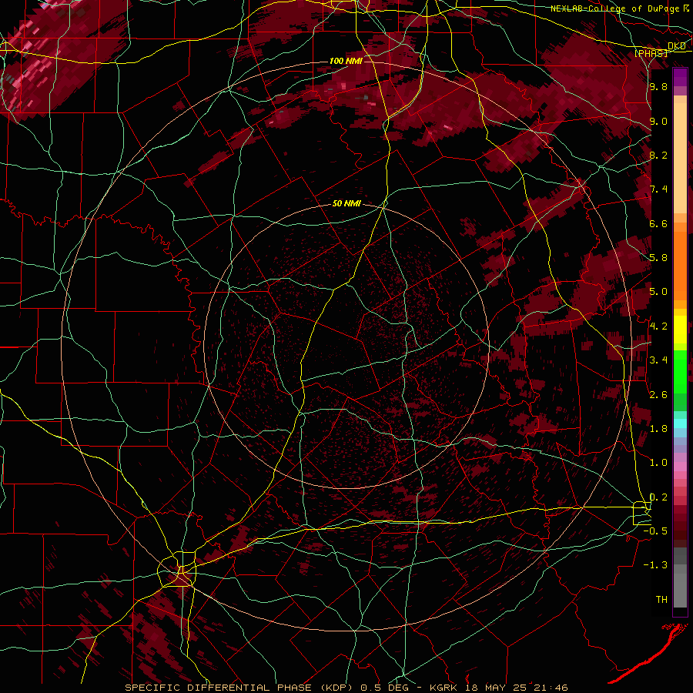
Task: Pick the bright green band on the color bar
Action: pyautogui.click(x=680, y=371)
